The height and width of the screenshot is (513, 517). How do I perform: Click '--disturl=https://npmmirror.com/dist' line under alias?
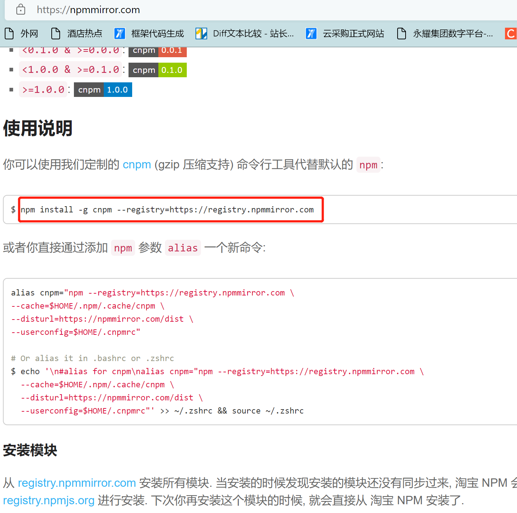coord(102,319)
